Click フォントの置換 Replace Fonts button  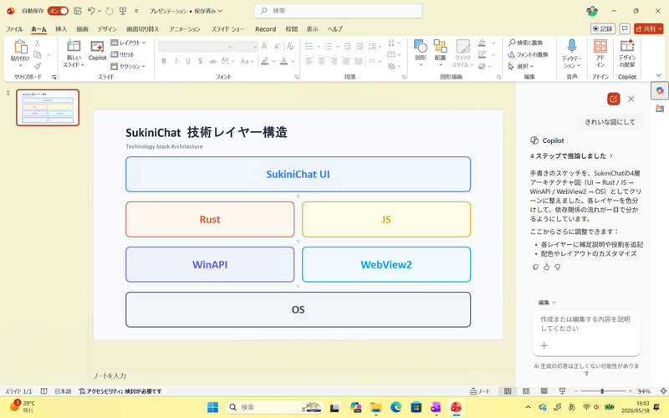coord(528,54)
